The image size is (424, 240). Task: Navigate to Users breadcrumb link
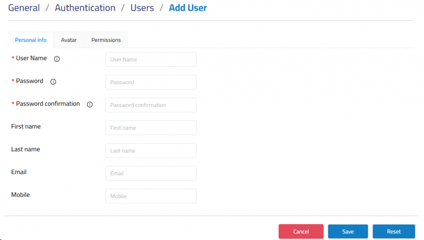point(142,8)
